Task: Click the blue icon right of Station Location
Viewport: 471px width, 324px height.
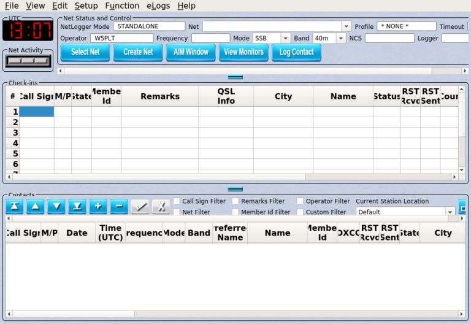Action: (x=462, y=207)
